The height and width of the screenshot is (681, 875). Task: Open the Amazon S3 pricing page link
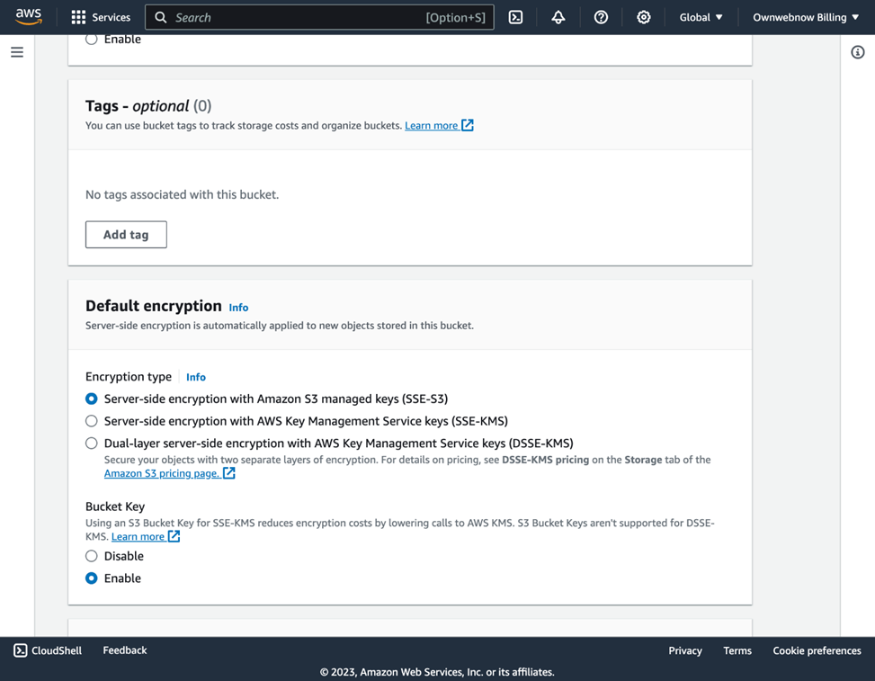point(162,473)
